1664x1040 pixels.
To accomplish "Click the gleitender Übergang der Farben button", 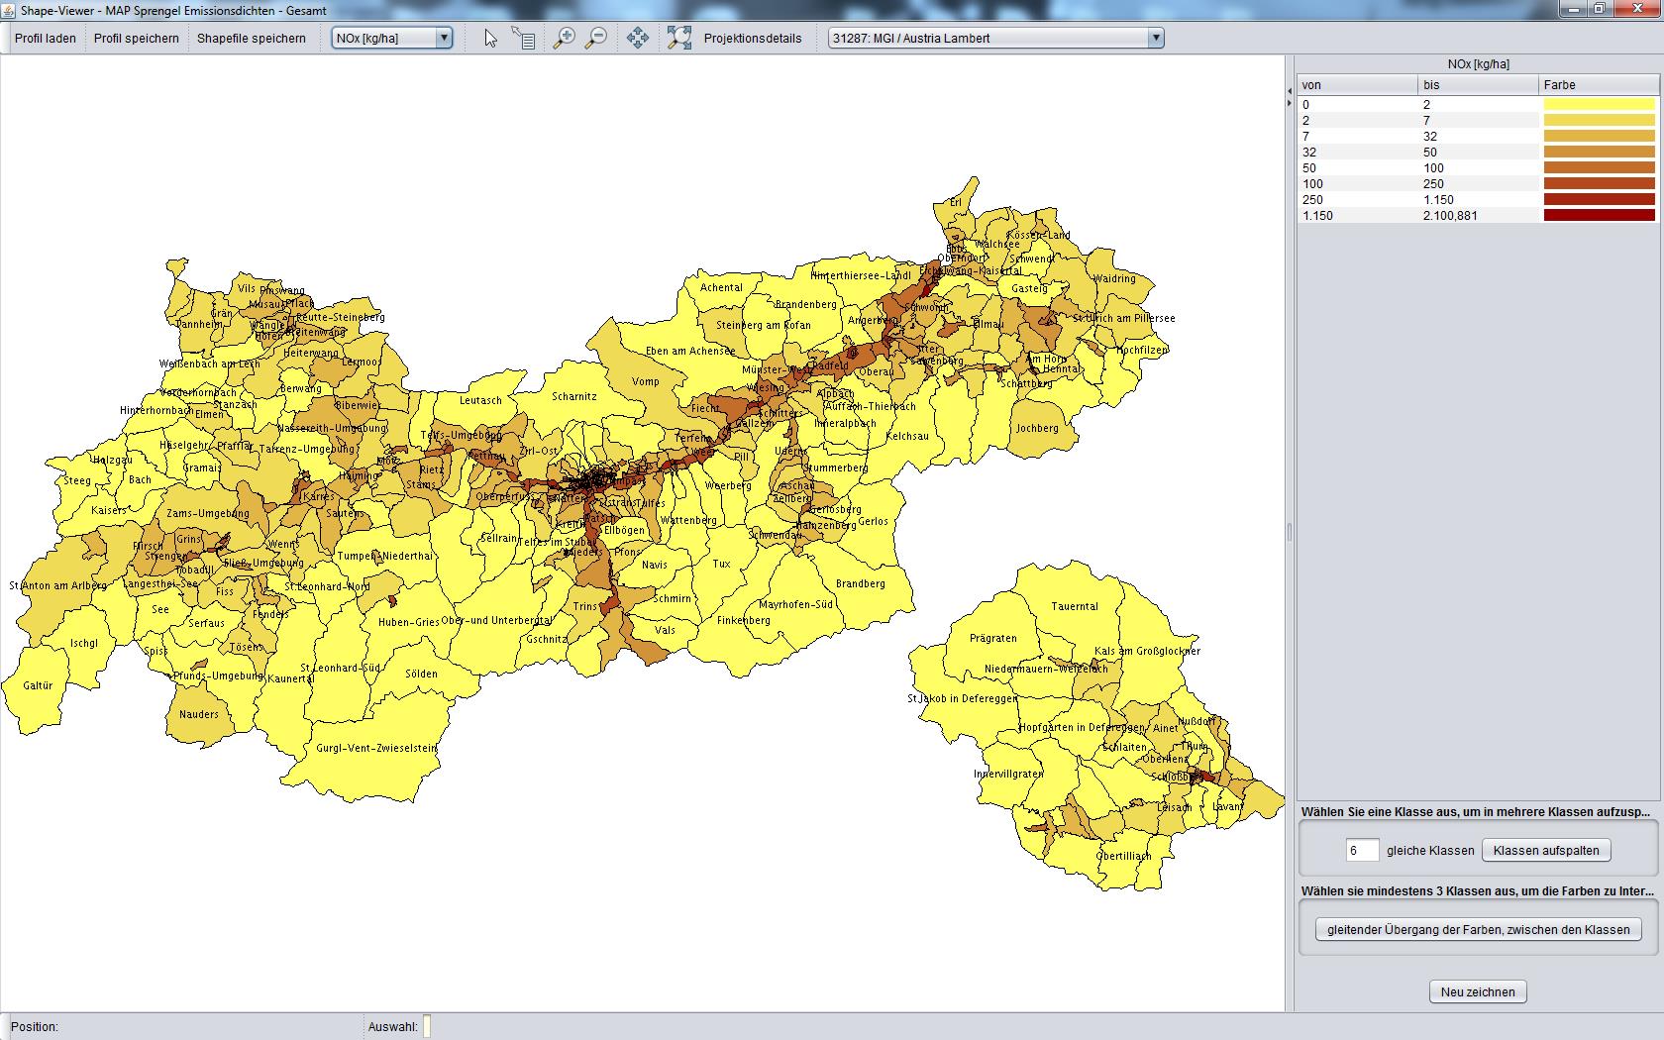I will (x=1478, y=930).
